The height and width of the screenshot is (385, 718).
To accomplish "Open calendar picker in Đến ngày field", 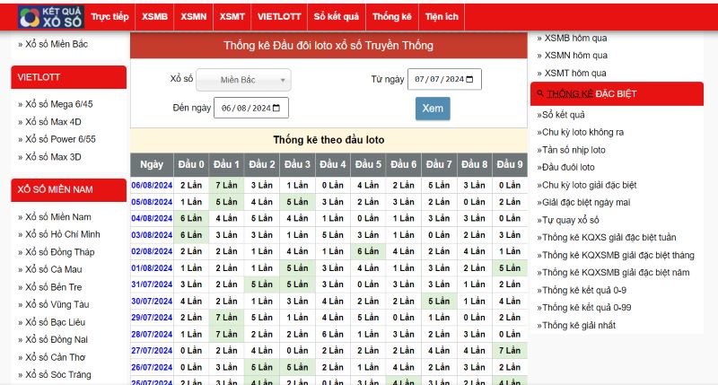I will 278,109.
